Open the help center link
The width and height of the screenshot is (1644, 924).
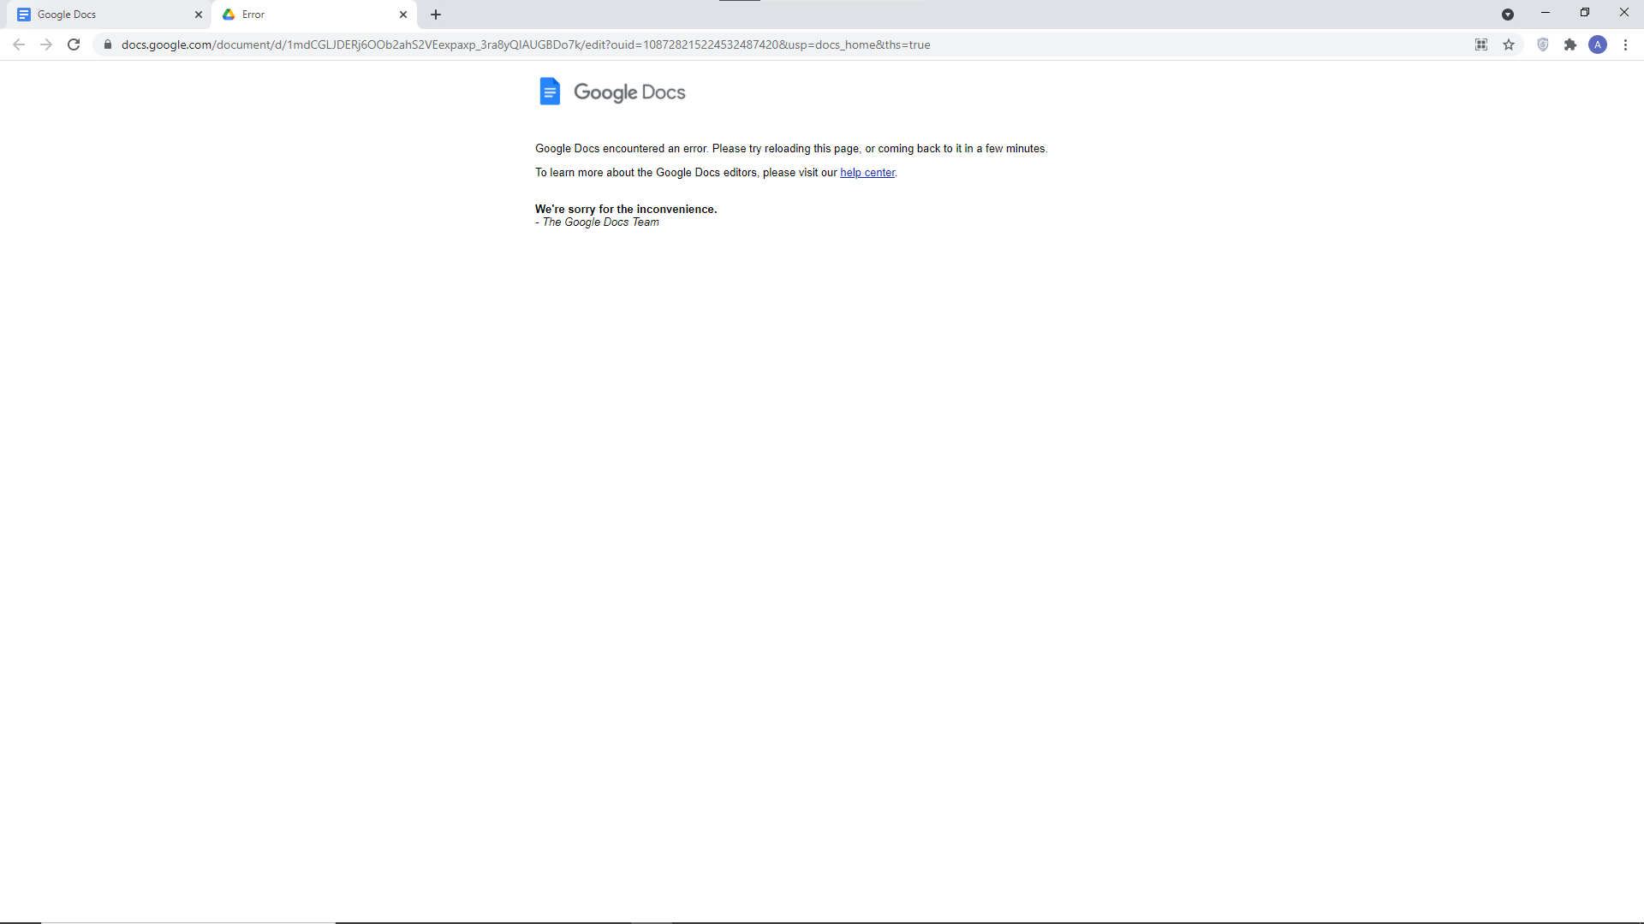coord(867,173)
